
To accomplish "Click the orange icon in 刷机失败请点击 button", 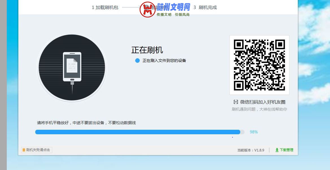I will coord(24,150).
